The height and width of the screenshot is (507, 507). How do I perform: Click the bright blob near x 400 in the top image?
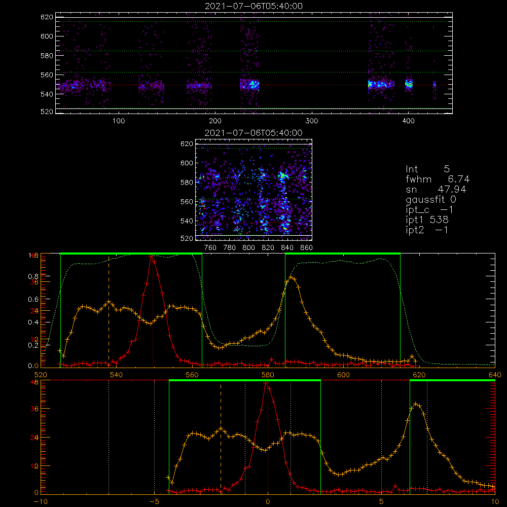point(409,84)
